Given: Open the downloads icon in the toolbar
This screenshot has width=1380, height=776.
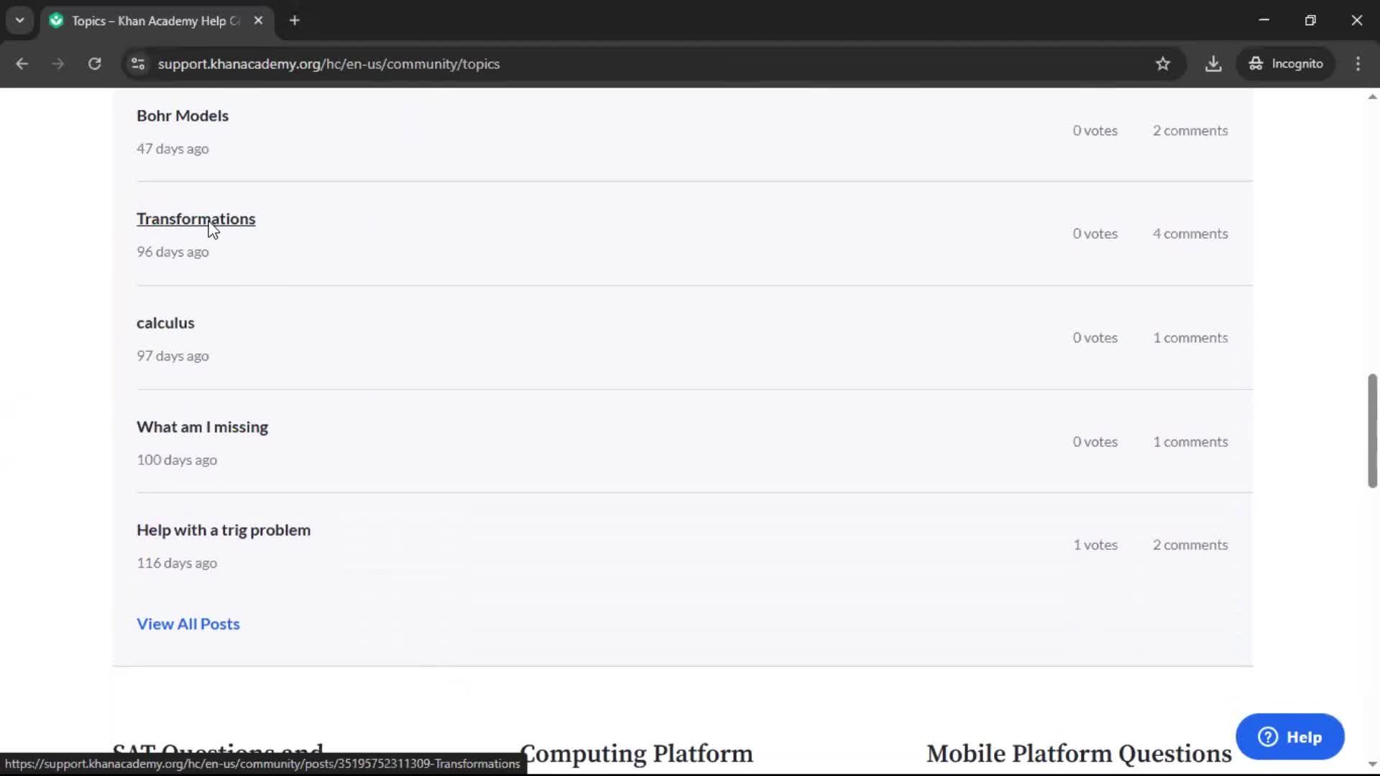Looking at the screenshot, I should [1213, 64].
